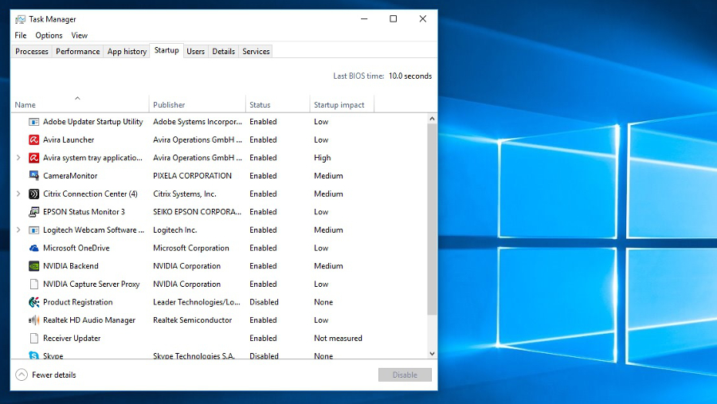Switch to the Processes tab
Screen dimensions: 717x404
click(x=32, y=51)
